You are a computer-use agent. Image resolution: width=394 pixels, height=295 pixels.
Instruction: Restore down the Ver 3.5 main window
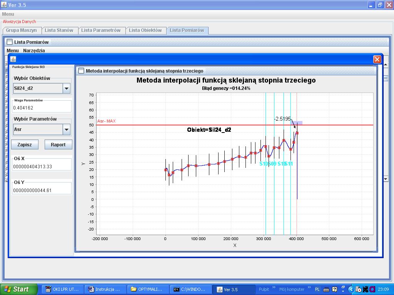coord(380,5)
